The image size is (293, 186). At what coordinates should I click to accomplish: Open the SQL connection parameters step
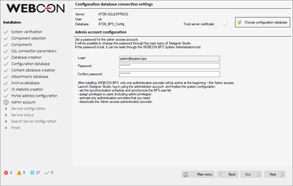34,51
